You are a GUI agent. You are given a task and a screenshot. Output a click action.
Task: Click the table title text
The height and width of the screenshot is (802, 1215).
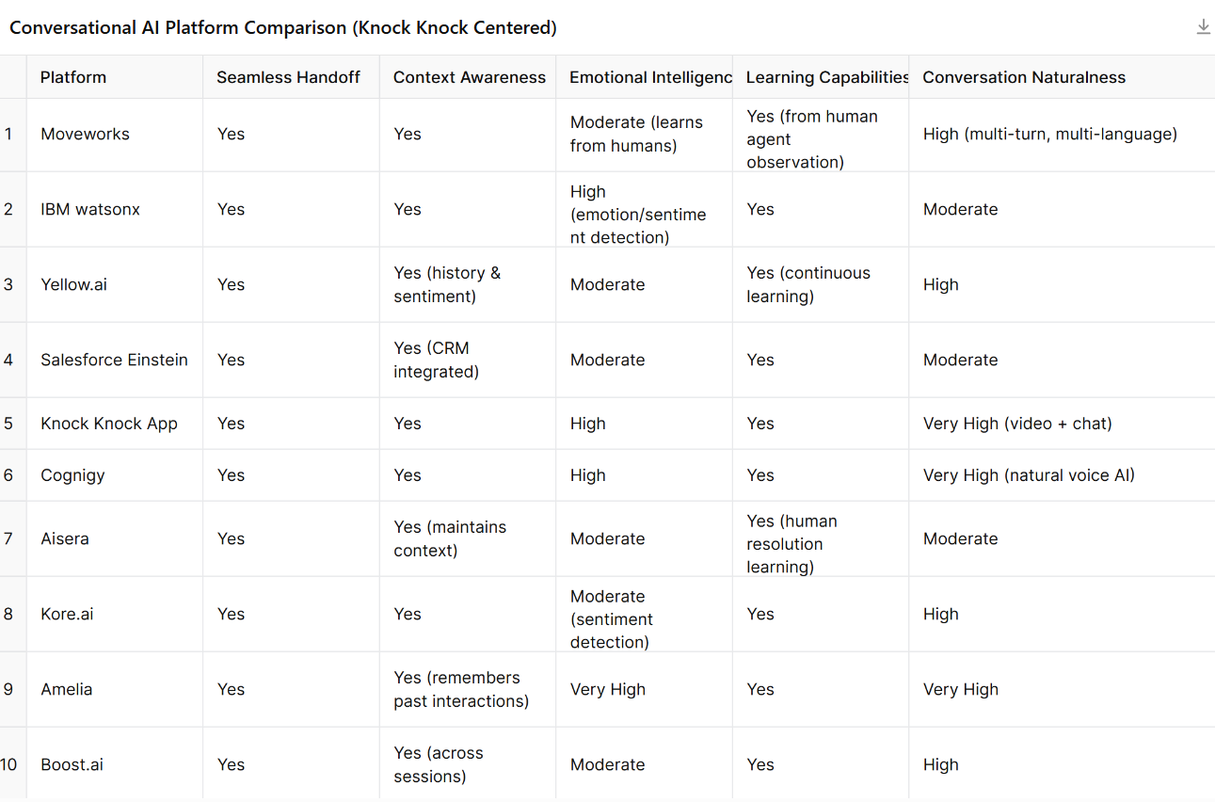[283, 27]
